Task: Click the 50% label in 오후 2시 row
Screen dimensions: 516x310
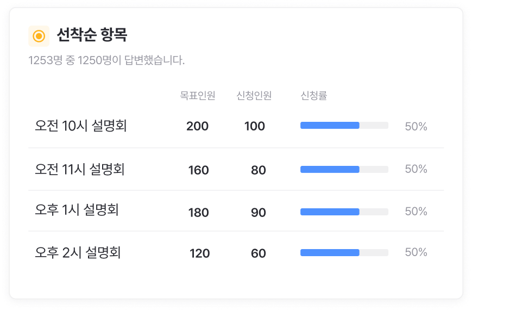Action: pos(416,252)
